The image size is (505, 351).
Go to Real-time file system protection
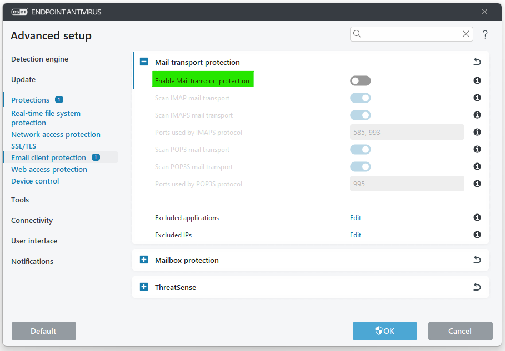pos(46,118)
